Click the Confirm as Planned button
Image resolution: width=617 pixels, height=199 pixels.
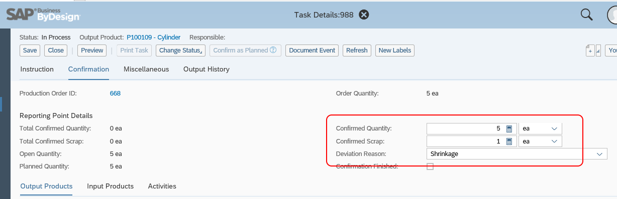click(x=245, y=50)
